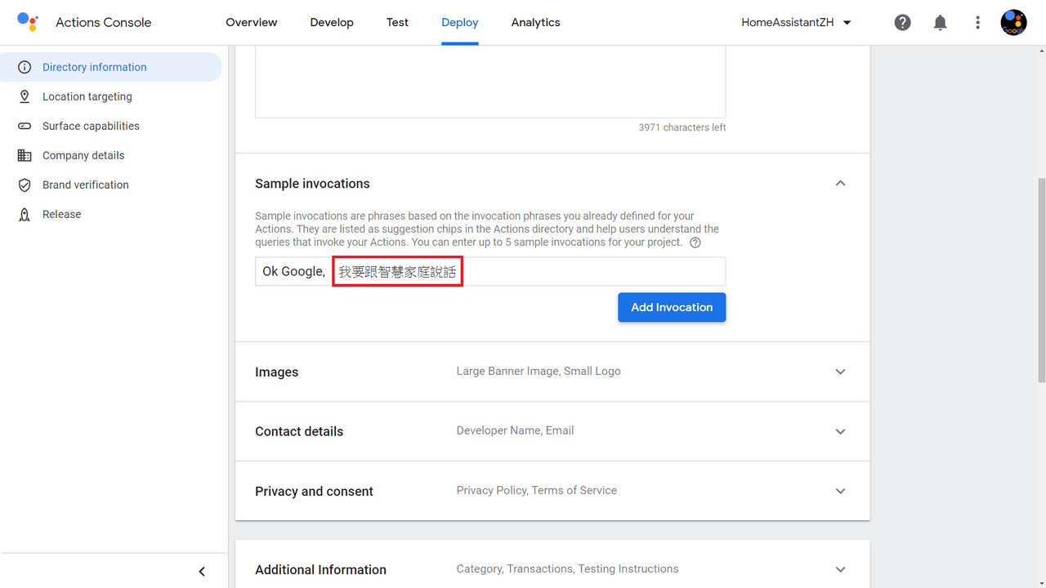Click '3971 characters left' counter text
The height and width of the screenshot is (588, 1046).
pyautogui.click(x=682, y=127)
